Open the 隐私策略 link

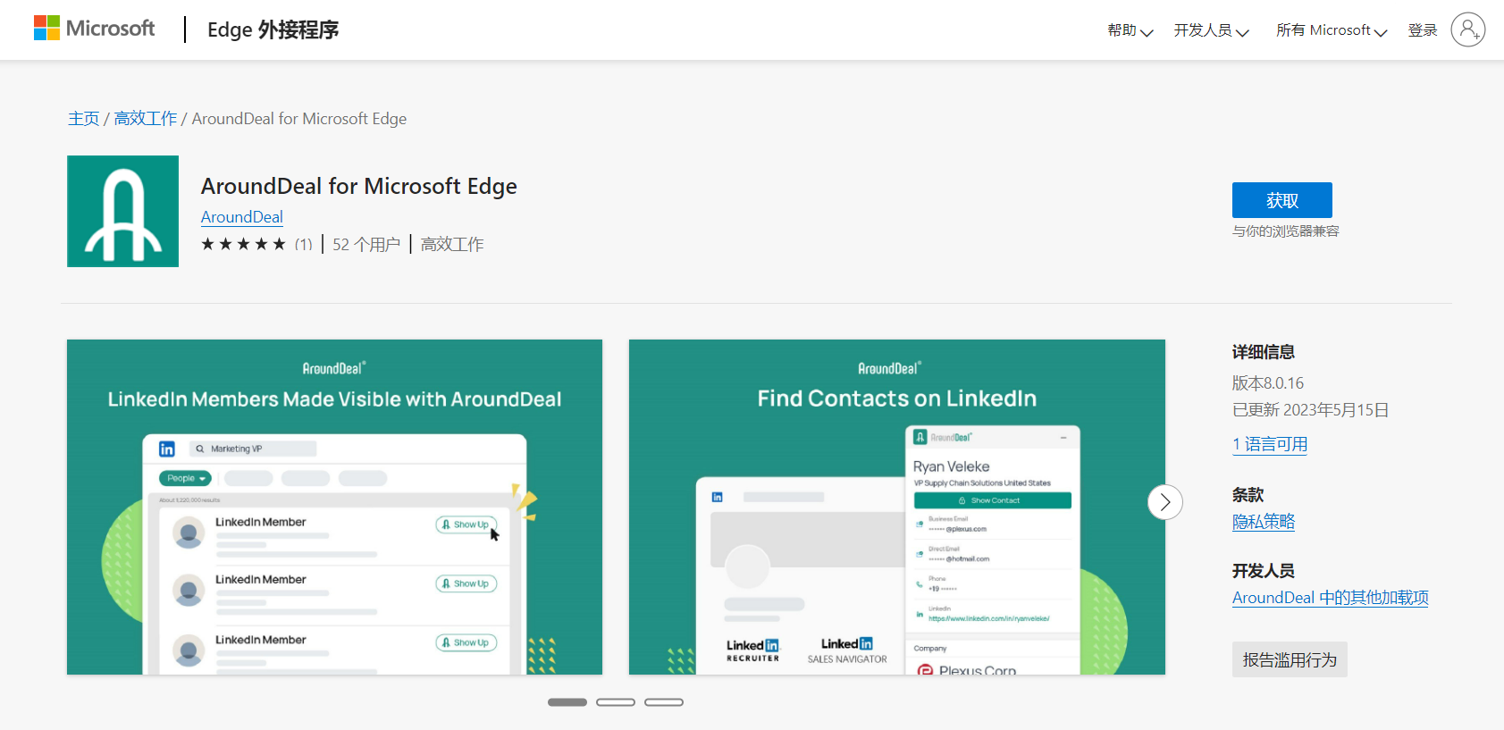1264,522
